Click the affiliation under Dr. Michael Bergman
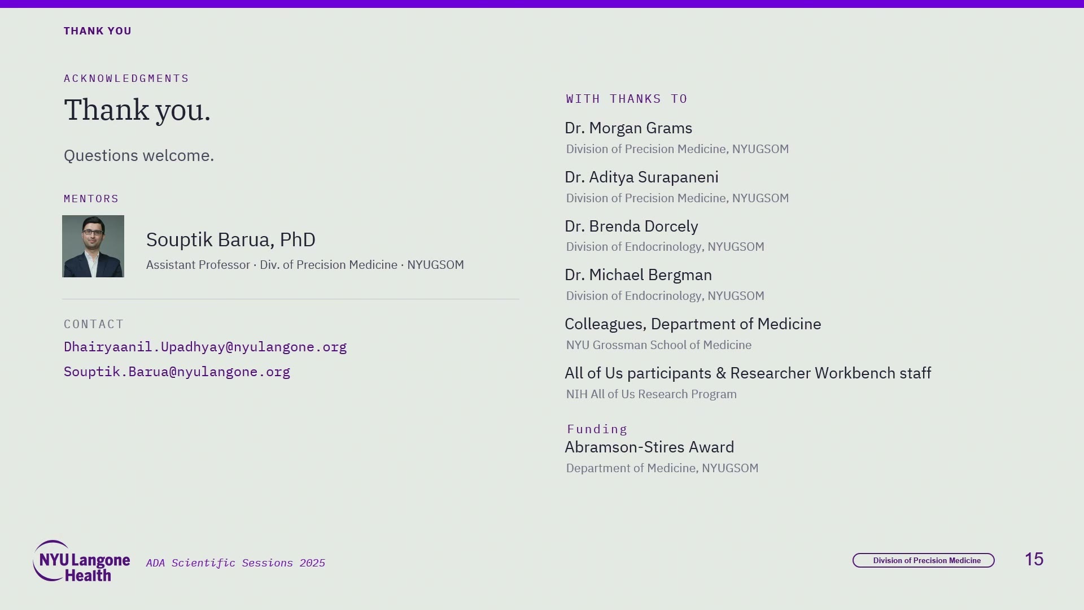 point(665,296)
